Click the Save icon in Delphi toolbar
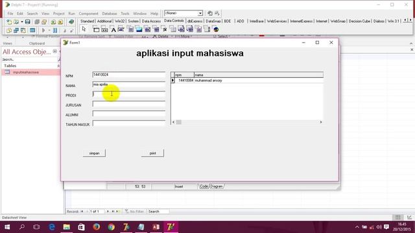 (x=27, y=22)
